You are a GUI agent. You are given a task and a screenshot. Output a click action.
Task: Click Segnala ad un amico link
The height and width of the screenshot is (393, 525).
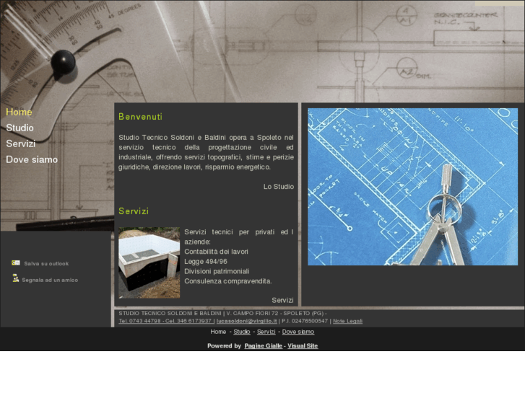[x=50, y=280]
